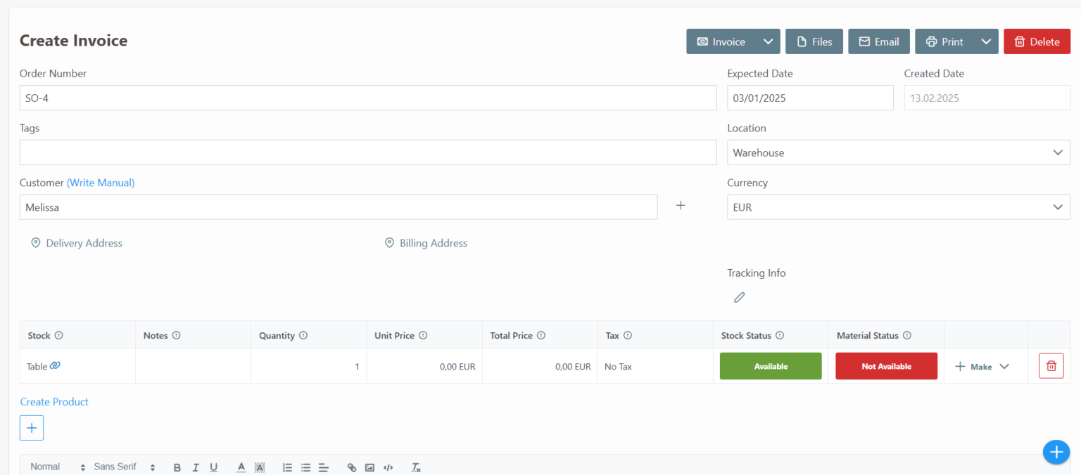This screenshot has width=1081, height=475.
Task: Delete the Table product row
Action: click(x=1051, y=365)
